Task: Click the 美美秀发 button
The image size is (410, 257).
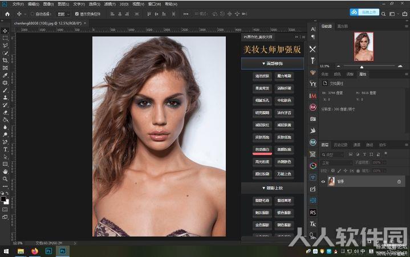Action: tap(262, 88)
